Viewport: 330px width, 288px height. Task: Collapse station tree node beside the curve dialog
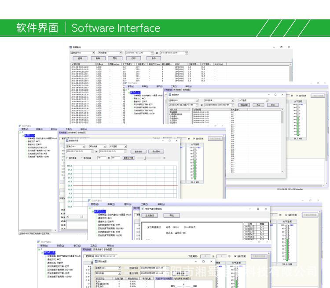(23, 136)
